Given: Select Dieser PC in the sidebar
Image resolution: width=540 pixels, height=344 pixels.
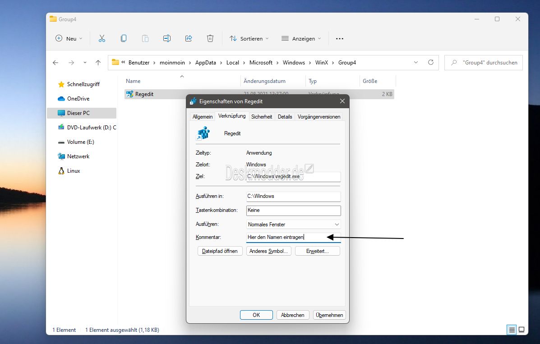Looking at the screenshot, I should click(82, 113).
